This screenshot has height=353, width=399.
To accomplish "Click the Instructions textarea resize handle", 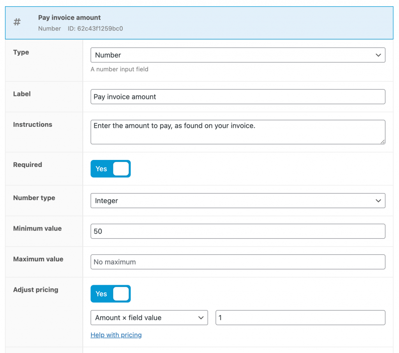I will coord(383,142).
